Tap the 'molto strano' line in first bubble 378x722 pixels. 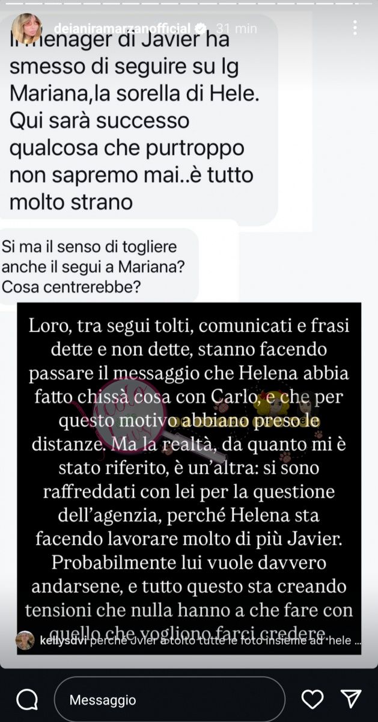tap(67, 201)
